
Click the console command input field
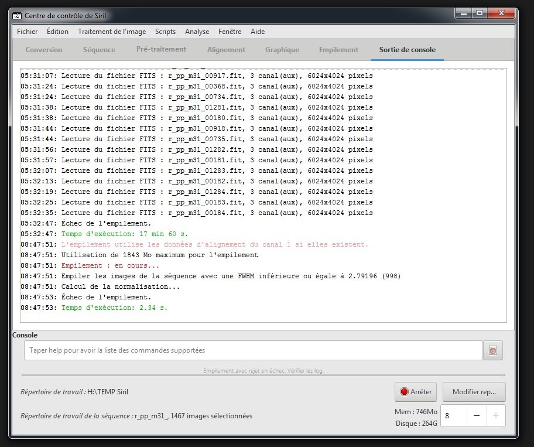coord(254,350)
